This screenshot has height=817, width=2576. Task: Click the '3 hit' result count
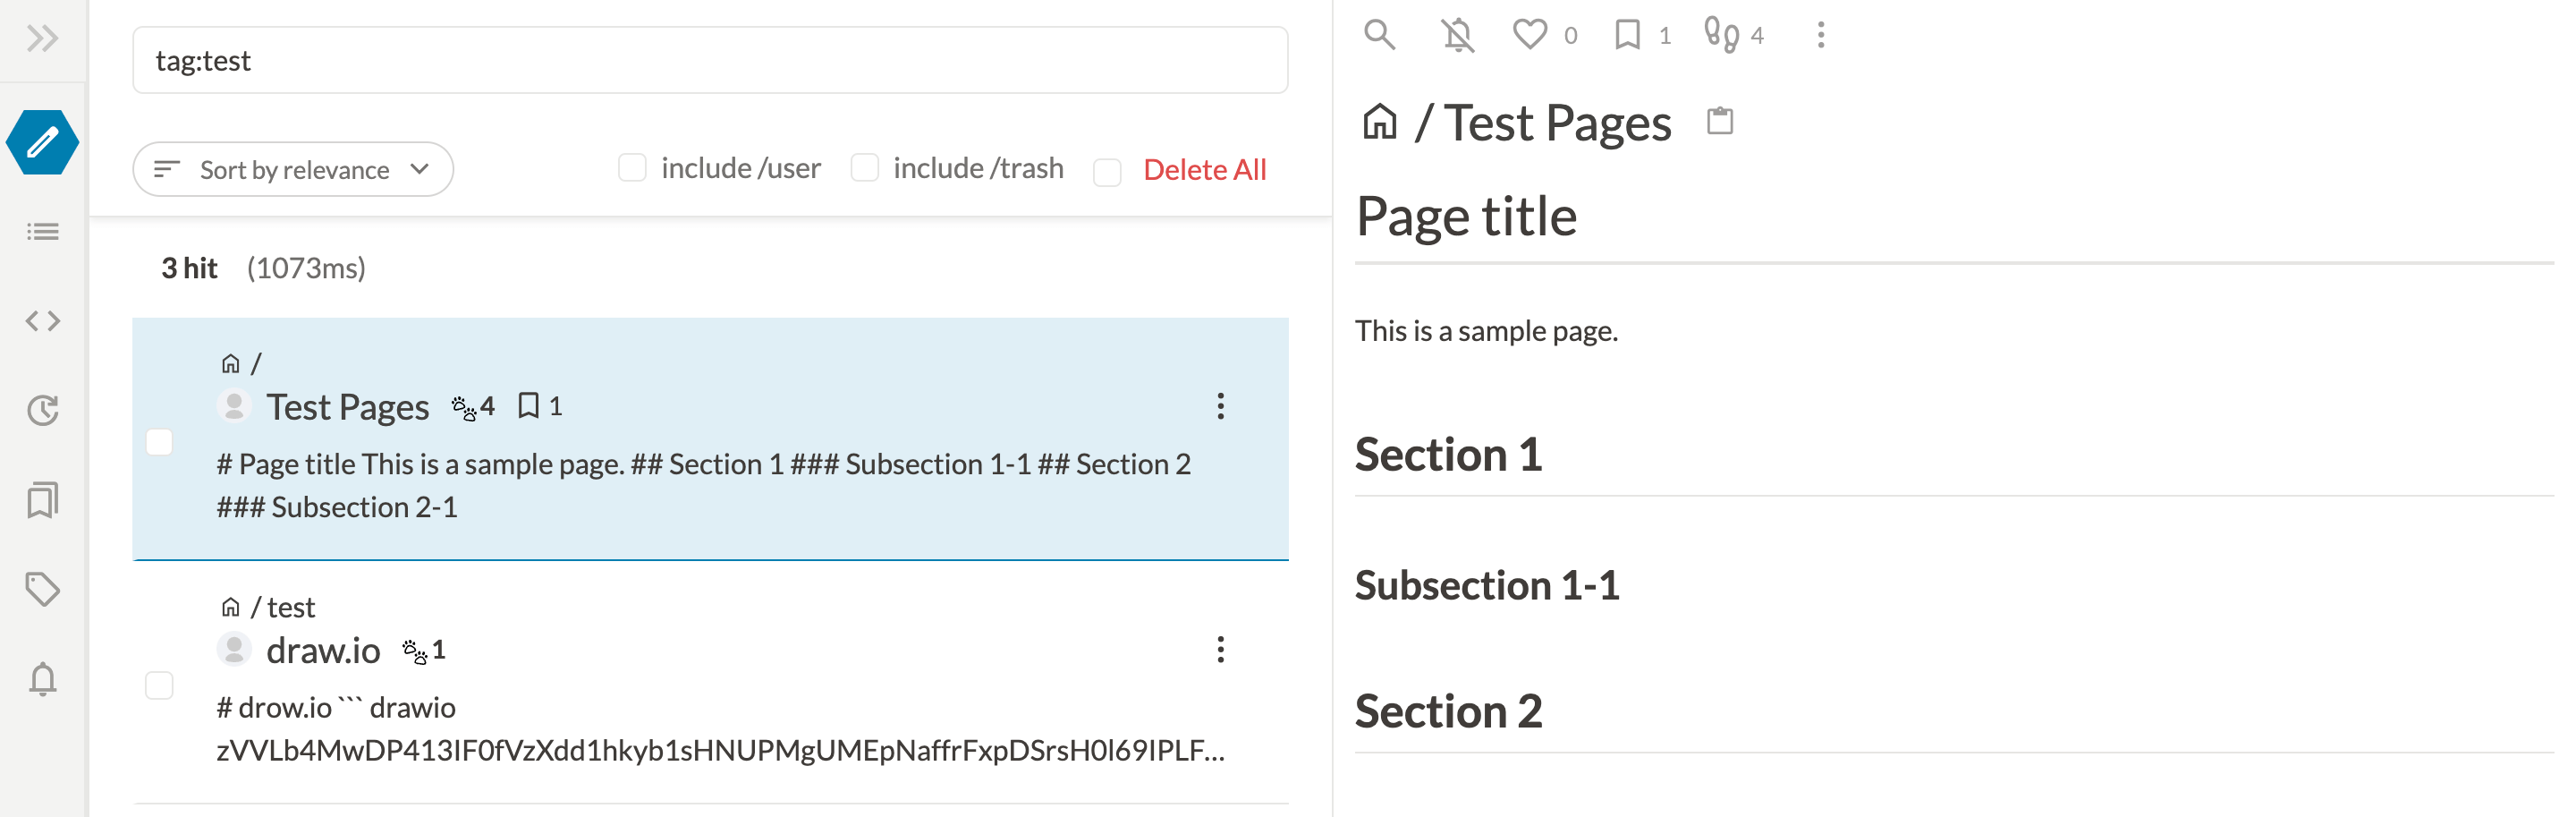(189, 268)
